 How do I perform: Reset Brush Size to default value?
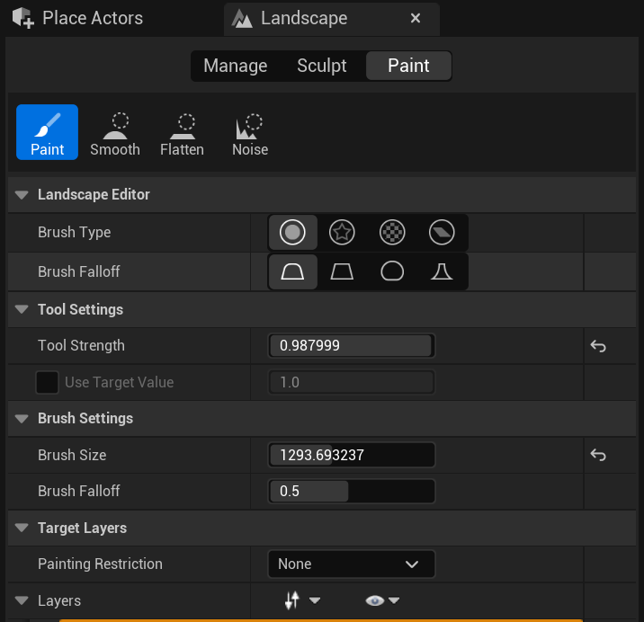598,456
